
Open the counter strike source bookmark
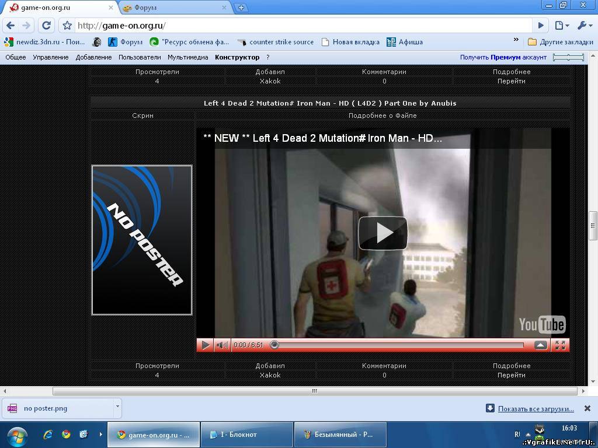click(275, 42)
